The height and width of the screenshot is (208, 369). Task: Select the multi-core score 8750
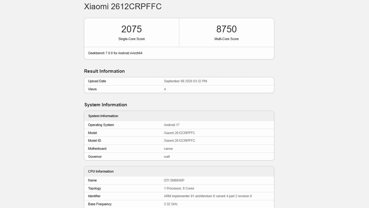tap(226, 29)
